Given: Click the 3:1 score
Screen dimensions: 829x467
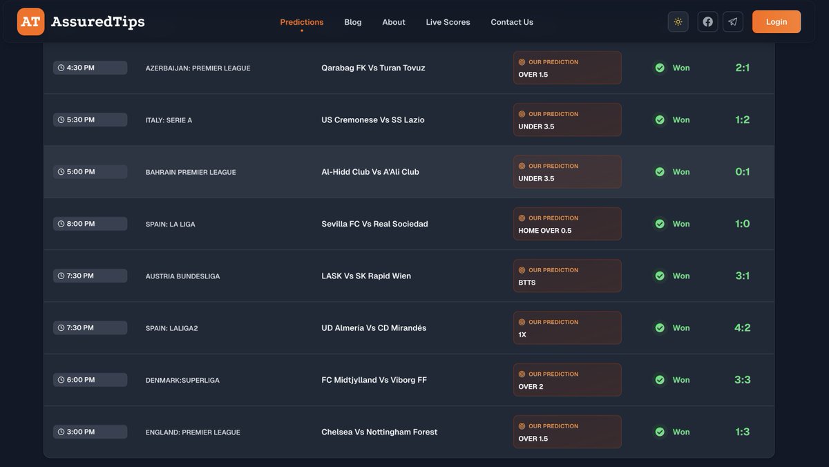Looking at the screenshot, I should tap(743, 276).
